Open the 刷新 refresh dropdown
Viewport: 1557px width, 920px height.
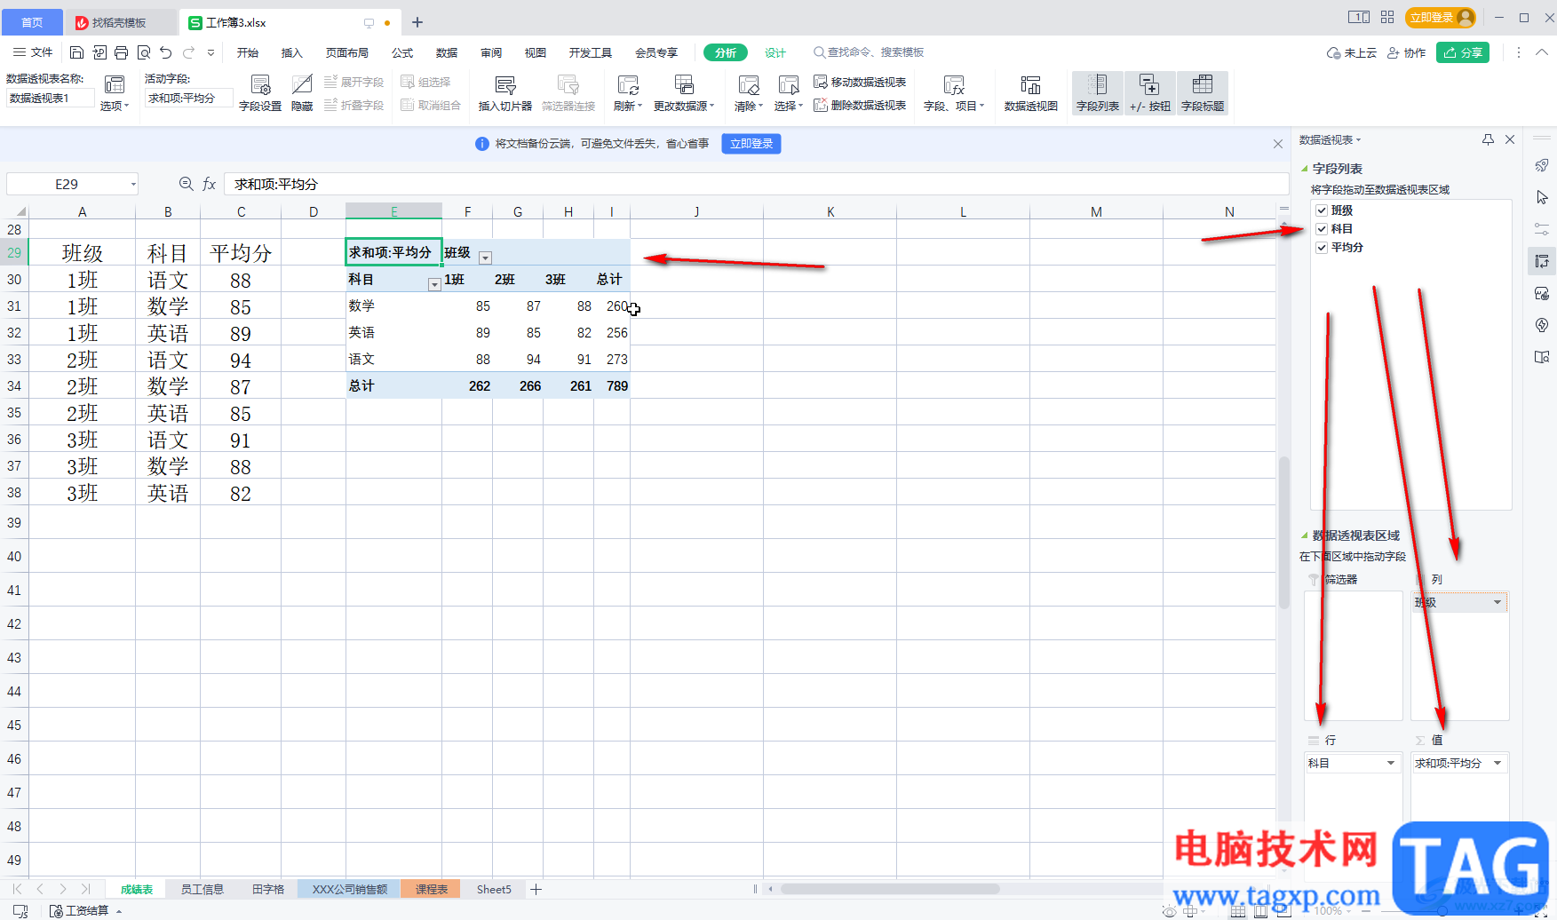coord(628,106)
